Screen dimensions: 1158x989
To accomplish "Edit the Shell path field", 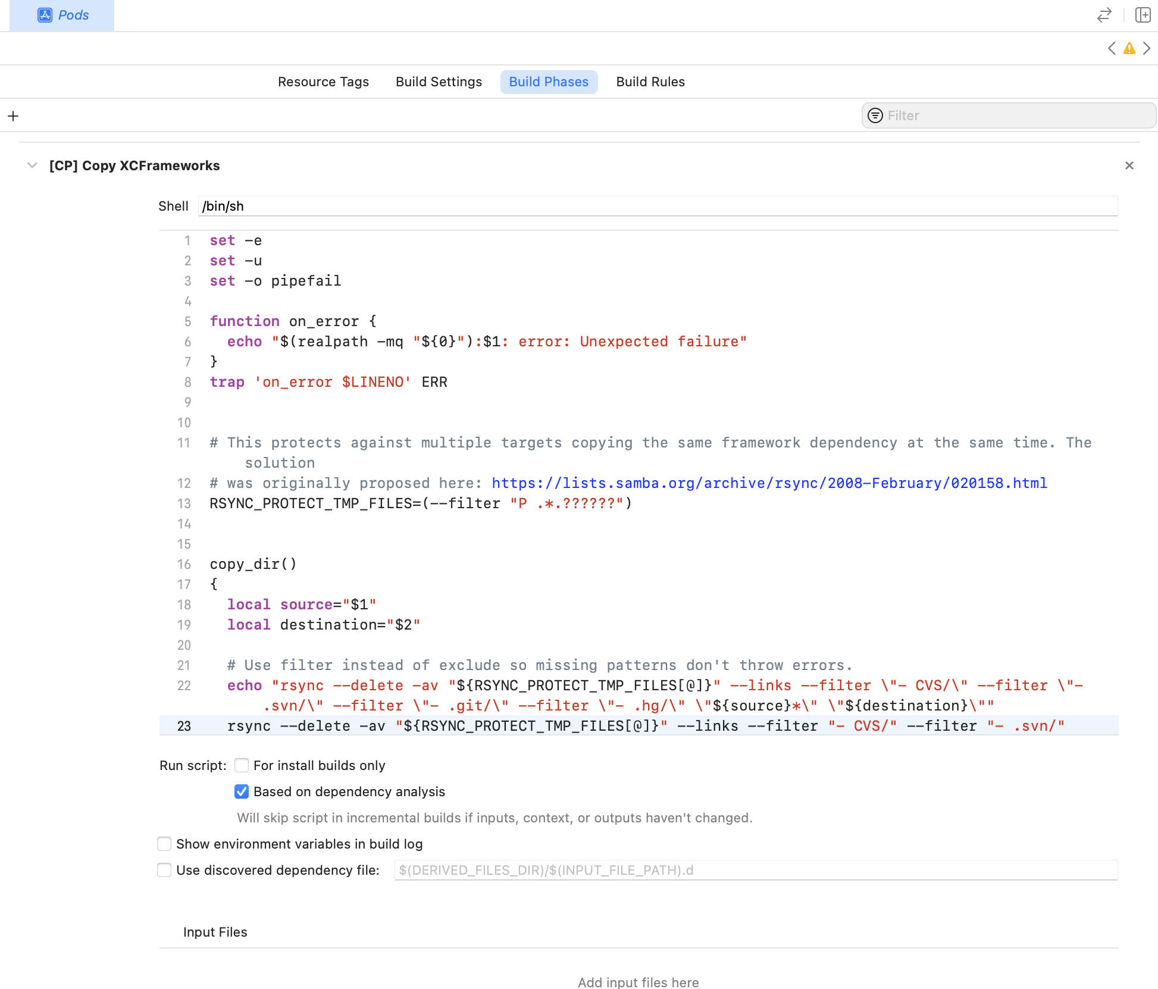I will click(x=658, y=206).
